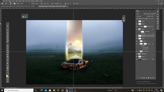Open brush Mode dropdown in options bar
164x92 pixels.
[25, 4]
